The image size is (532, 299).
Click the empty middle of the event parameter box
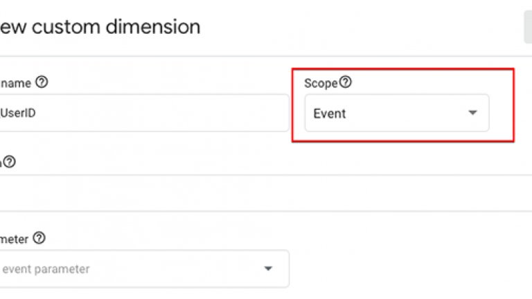coord(173,269)
